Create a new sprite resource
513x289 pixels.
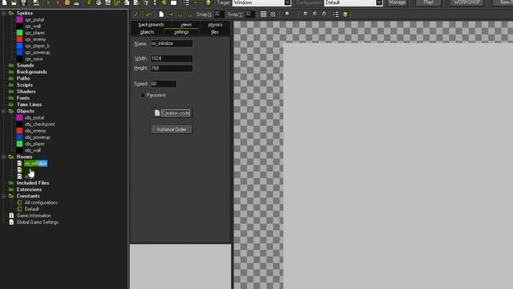coord(89,3)
